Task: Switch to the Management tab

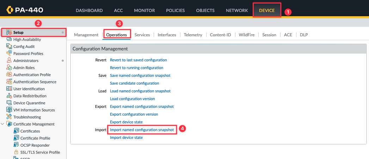Action: (86, 35)
